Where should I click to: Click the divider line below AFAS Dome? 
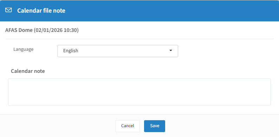(139, 39)
